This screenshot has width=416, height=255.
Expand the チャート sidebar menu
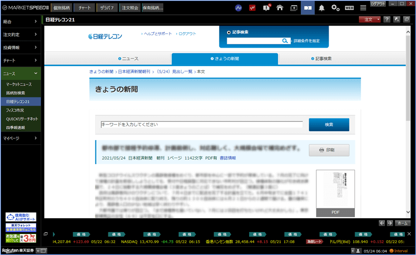21,60
